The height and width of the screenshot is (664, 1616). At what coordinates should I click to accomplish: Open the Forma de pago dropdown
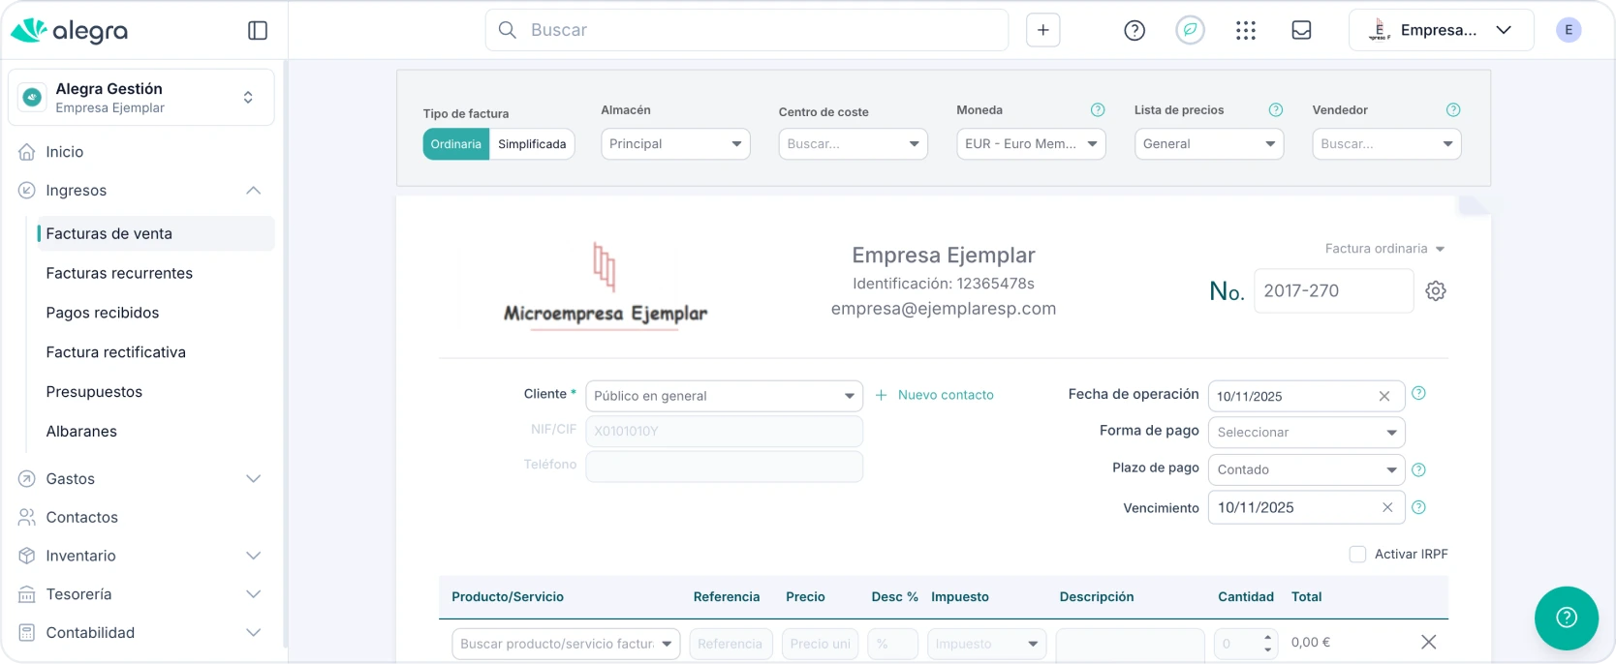(1306, 432)
